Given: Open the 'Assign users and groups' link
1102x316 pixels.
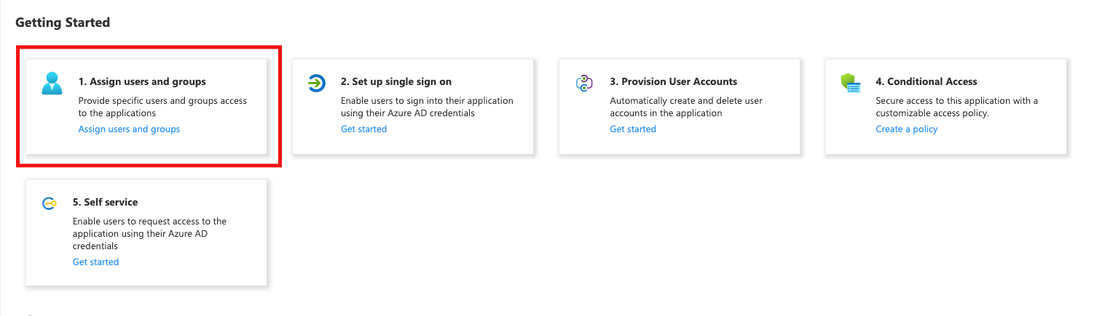Looking at the screenshot, I should [x=129, y=129].
